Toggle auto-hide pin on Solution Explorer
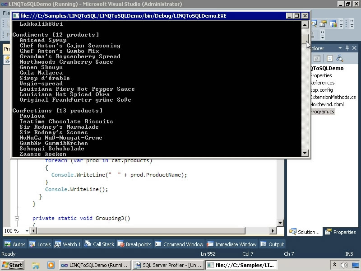Screen dimensions: 361x271 coord(347,48)
